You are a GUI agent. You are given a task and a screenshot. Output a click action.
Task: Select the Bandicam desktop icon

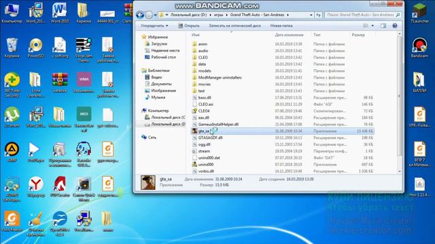point(419,48)
